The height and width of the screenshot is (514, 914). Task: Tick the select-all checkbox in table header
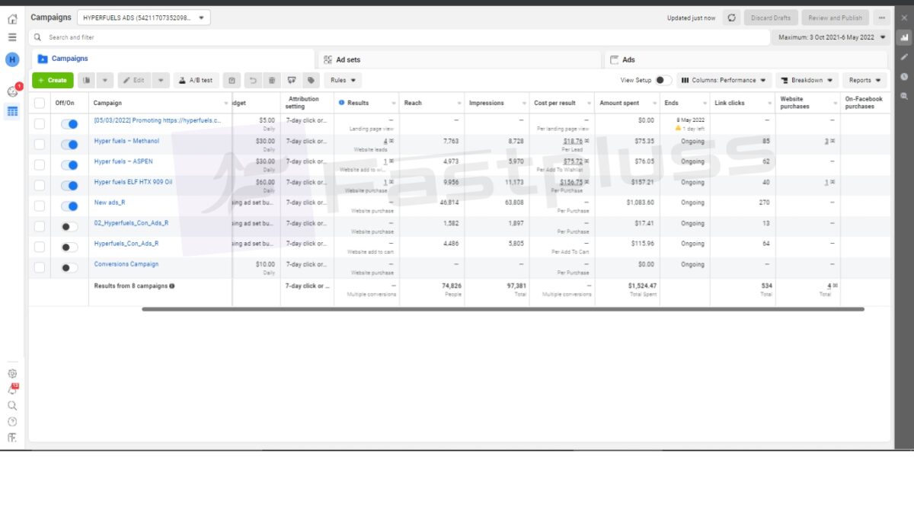pos(40,103)
